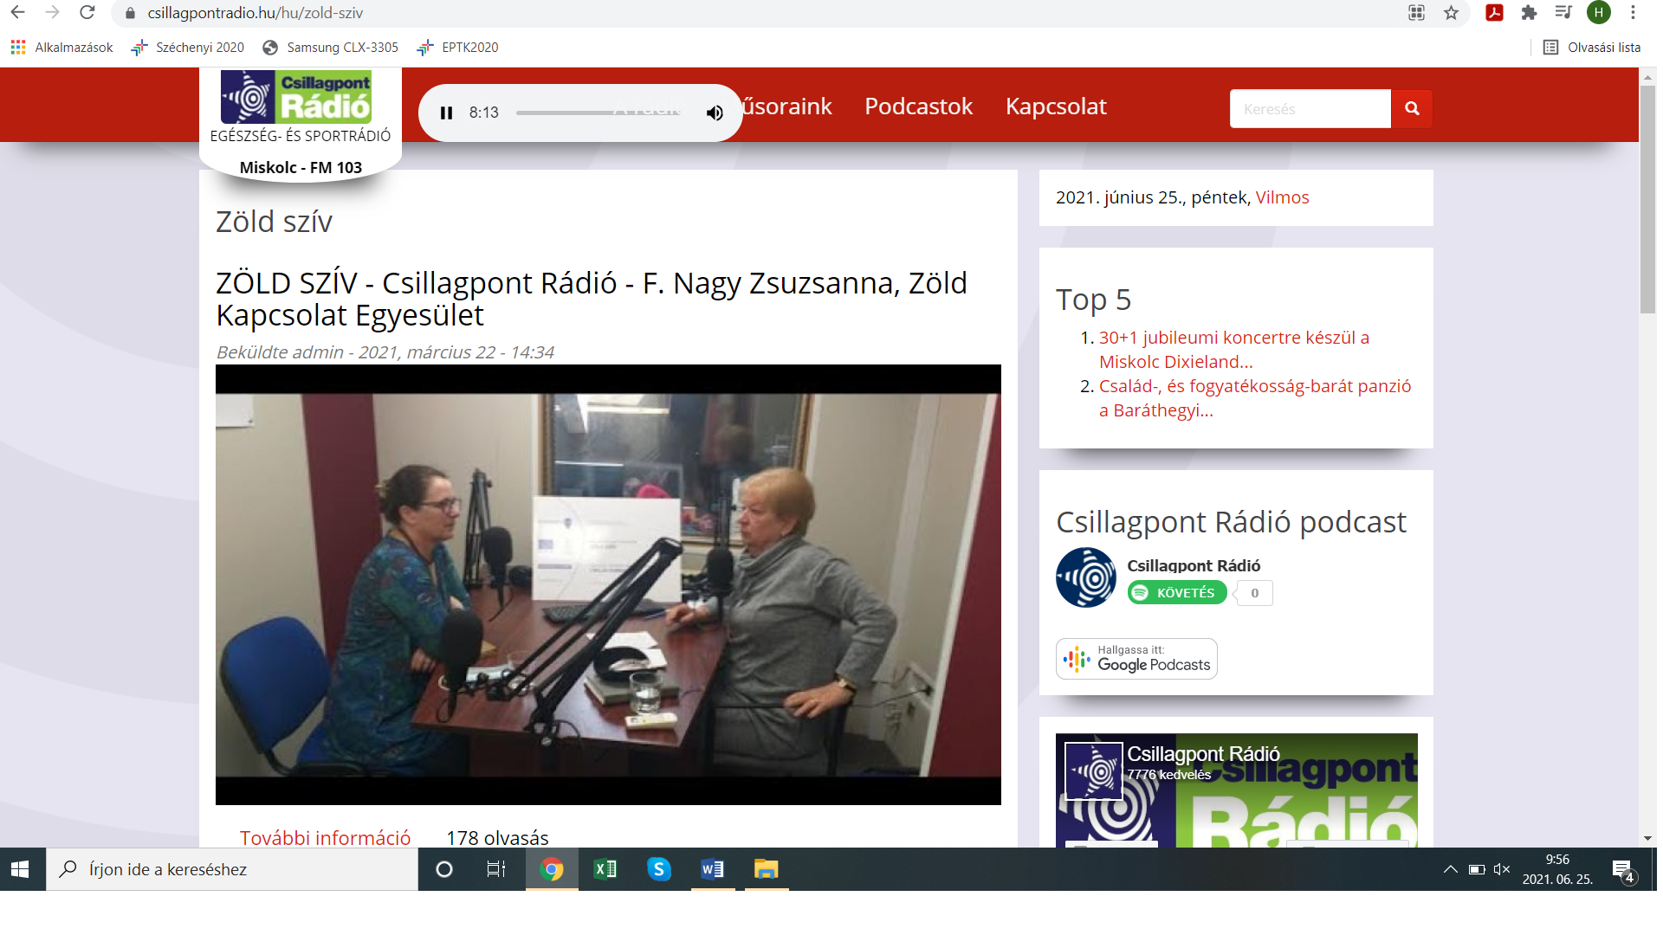Open the Chrome profile avatar H
This screenshot has width=1663, height=935.
point(1598,13)
